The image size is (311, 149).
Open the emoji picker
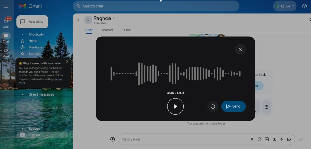259,139
